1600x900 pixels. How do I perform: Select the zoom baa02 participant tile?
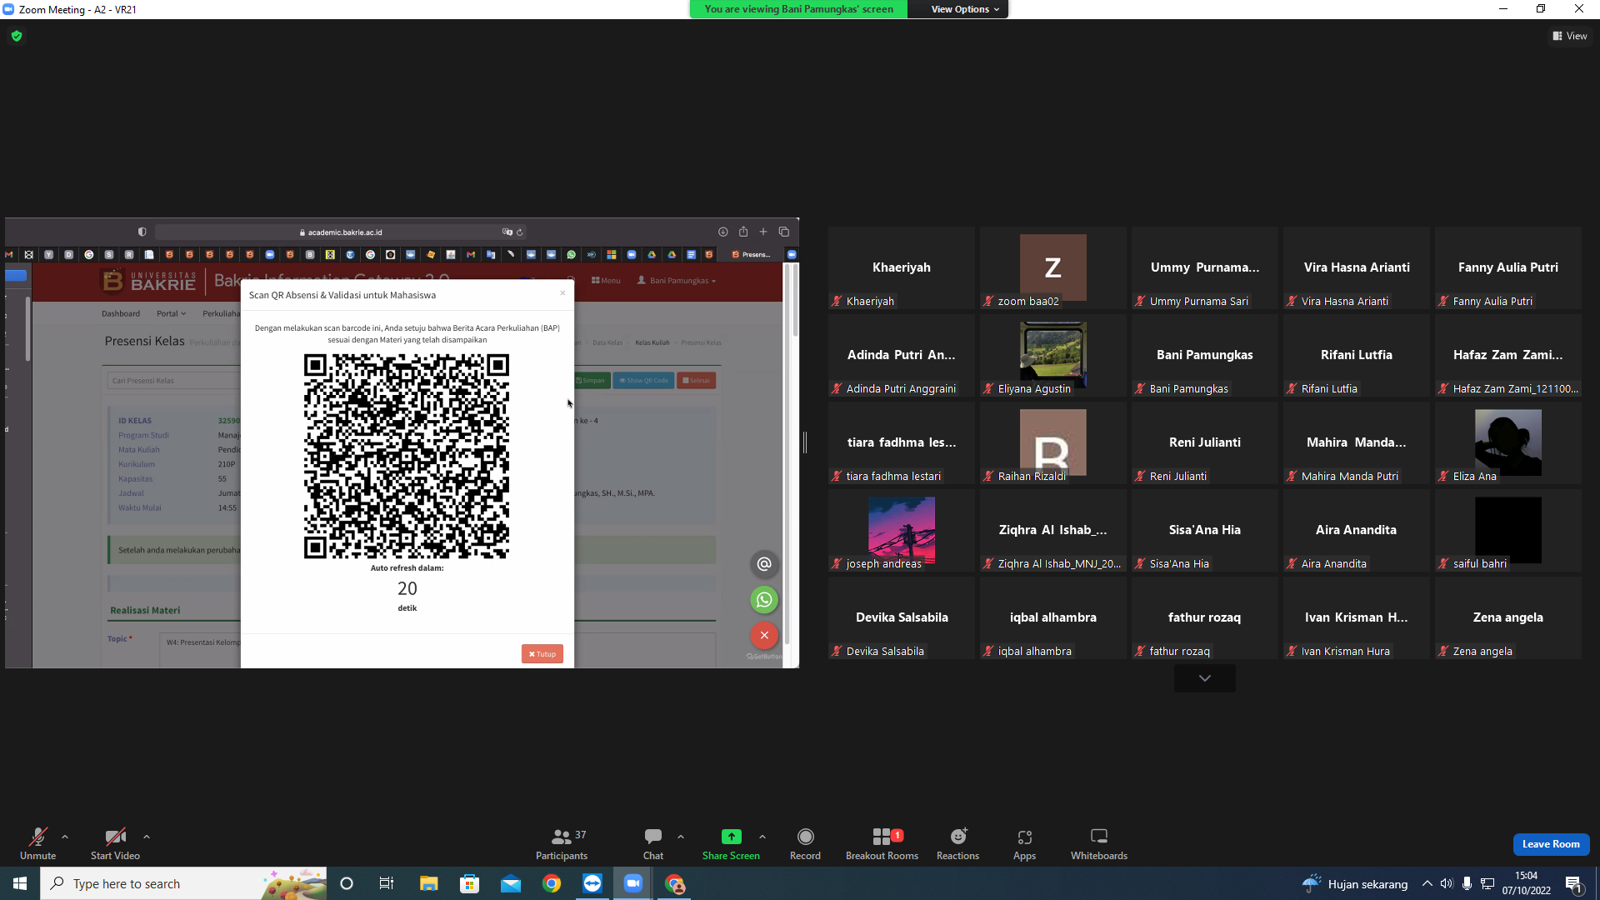[1053, 268]
